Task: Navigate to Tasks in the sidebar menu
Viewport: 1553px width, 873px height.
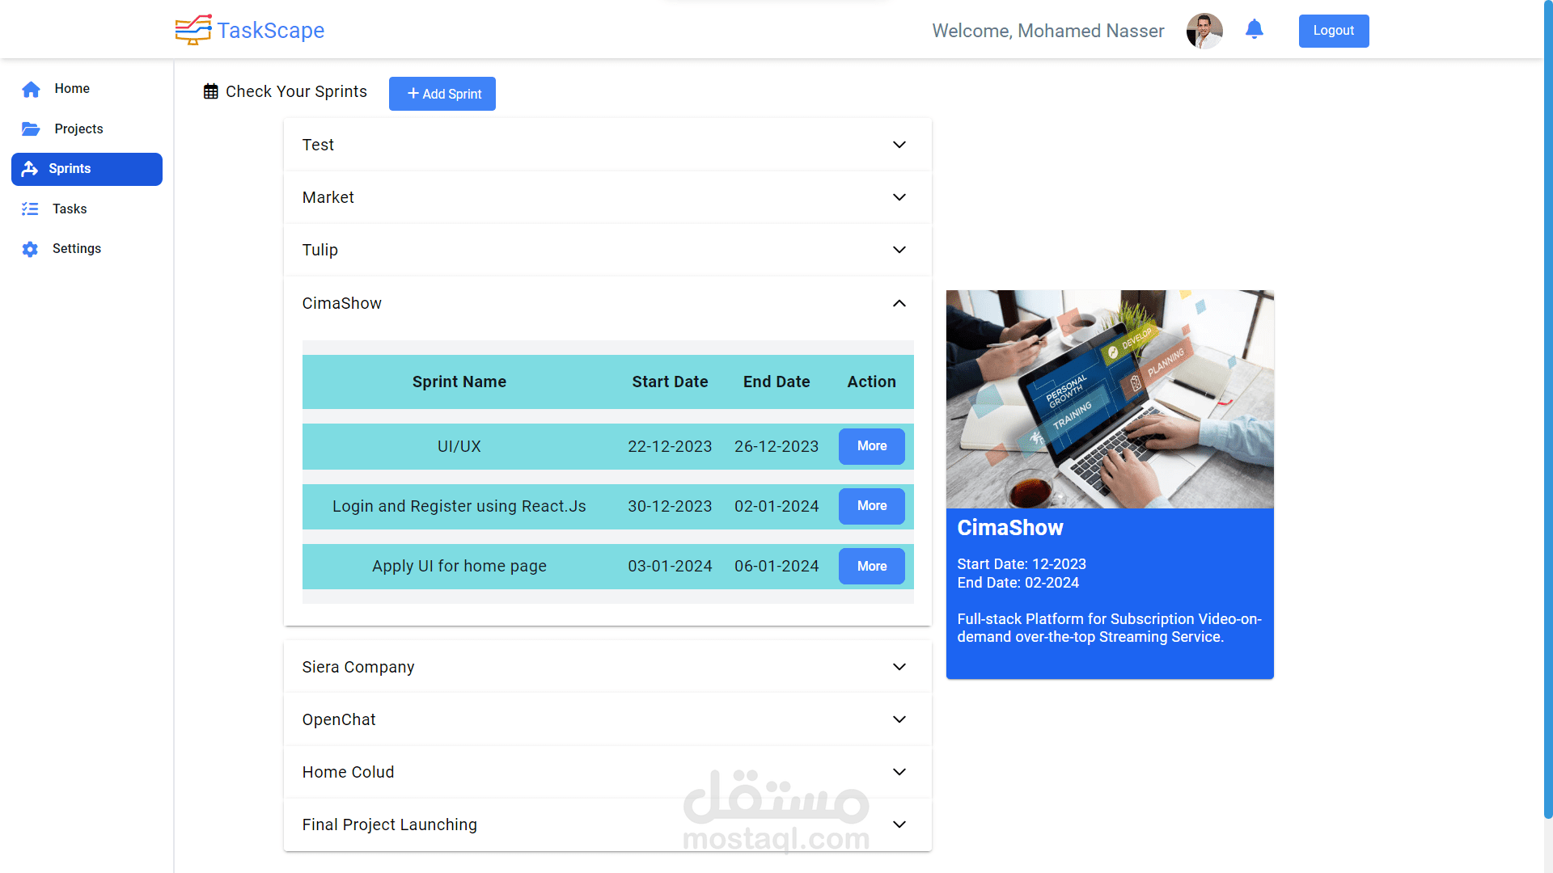Action: (x=70, y=209)
